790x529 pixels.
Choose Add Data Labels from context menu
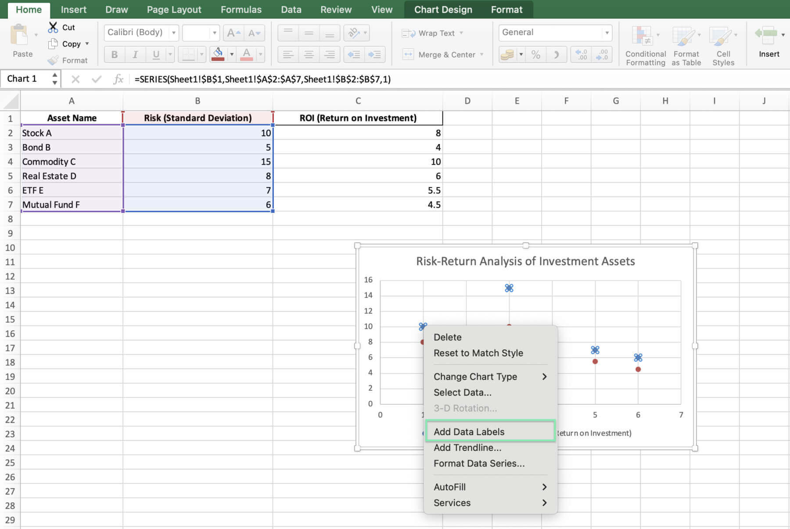pos(490,432)
